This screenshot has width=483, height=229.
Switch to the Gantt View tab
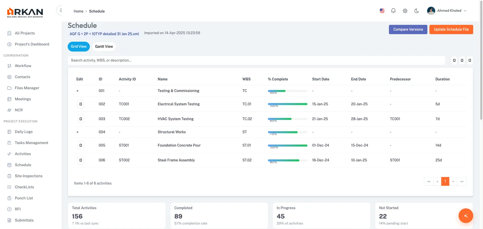point(104,46)
